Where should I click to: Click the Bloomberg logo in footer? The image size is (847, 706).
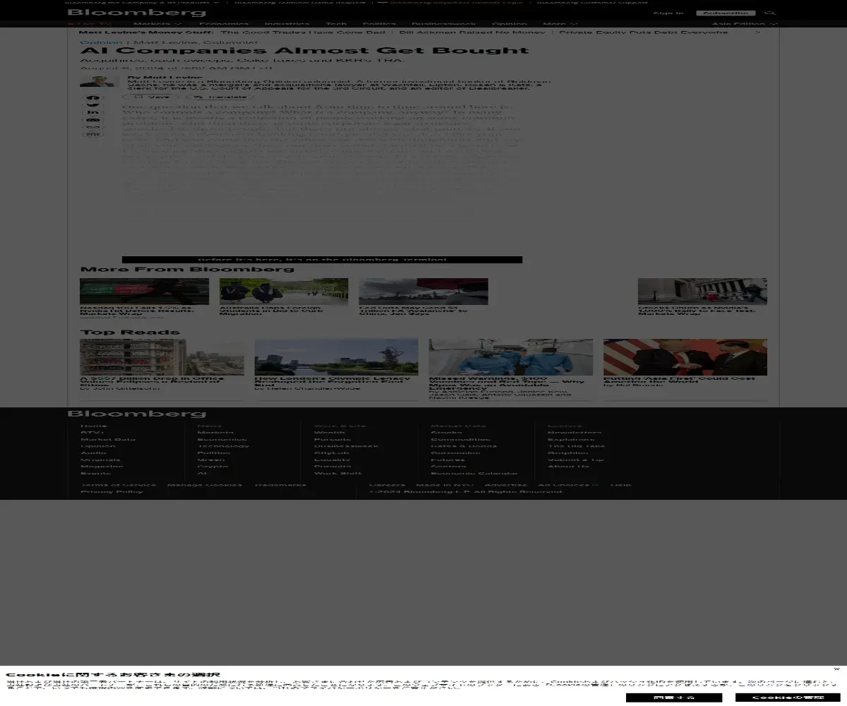137,414
